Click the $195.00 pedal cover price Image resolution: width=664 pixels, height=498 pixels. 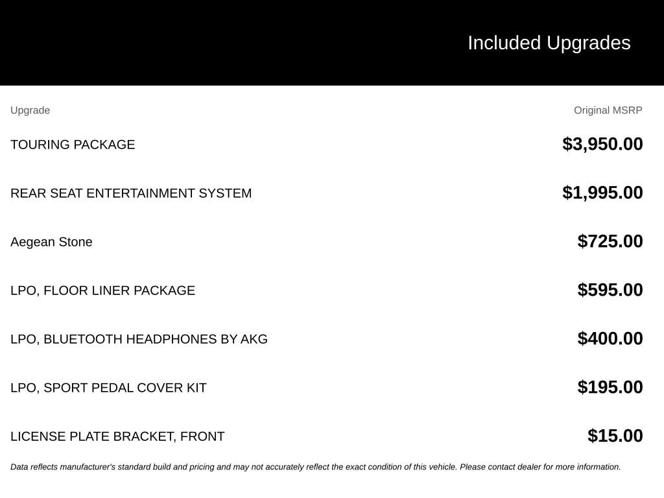(610, 387)
